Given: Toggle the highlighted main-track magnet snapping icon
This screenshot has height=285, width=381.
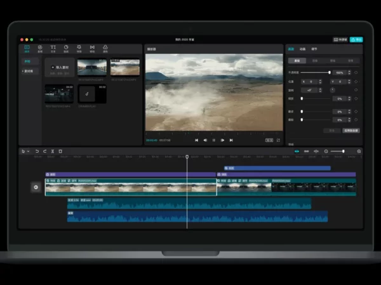Looking at the screenshot, I should (x=297, y=151).
